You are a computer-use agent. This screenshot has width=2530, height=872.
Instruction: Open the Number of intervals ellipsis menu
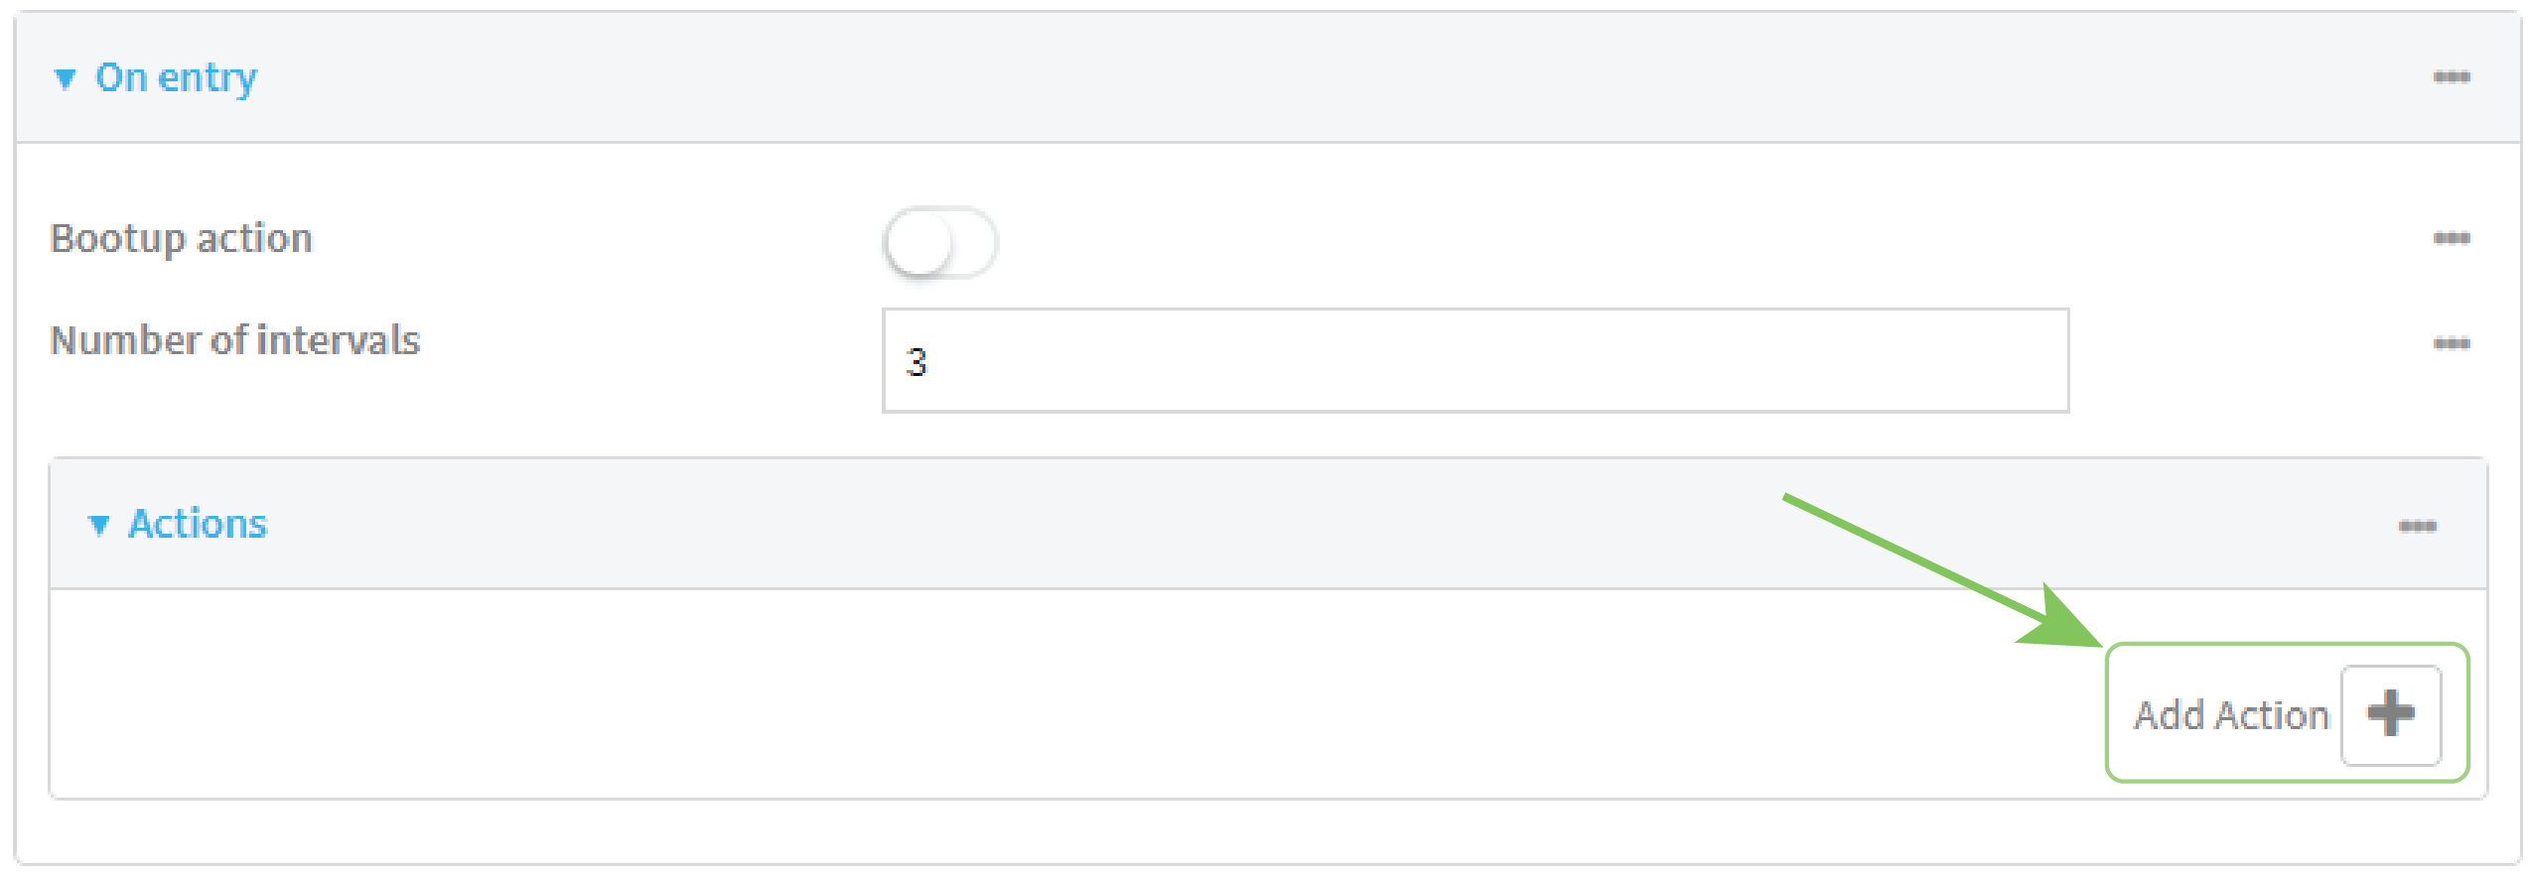2452,344
